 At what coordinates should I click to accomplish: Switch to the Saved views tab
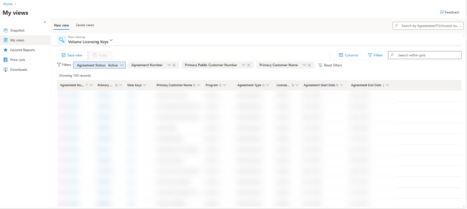point(85,25)
